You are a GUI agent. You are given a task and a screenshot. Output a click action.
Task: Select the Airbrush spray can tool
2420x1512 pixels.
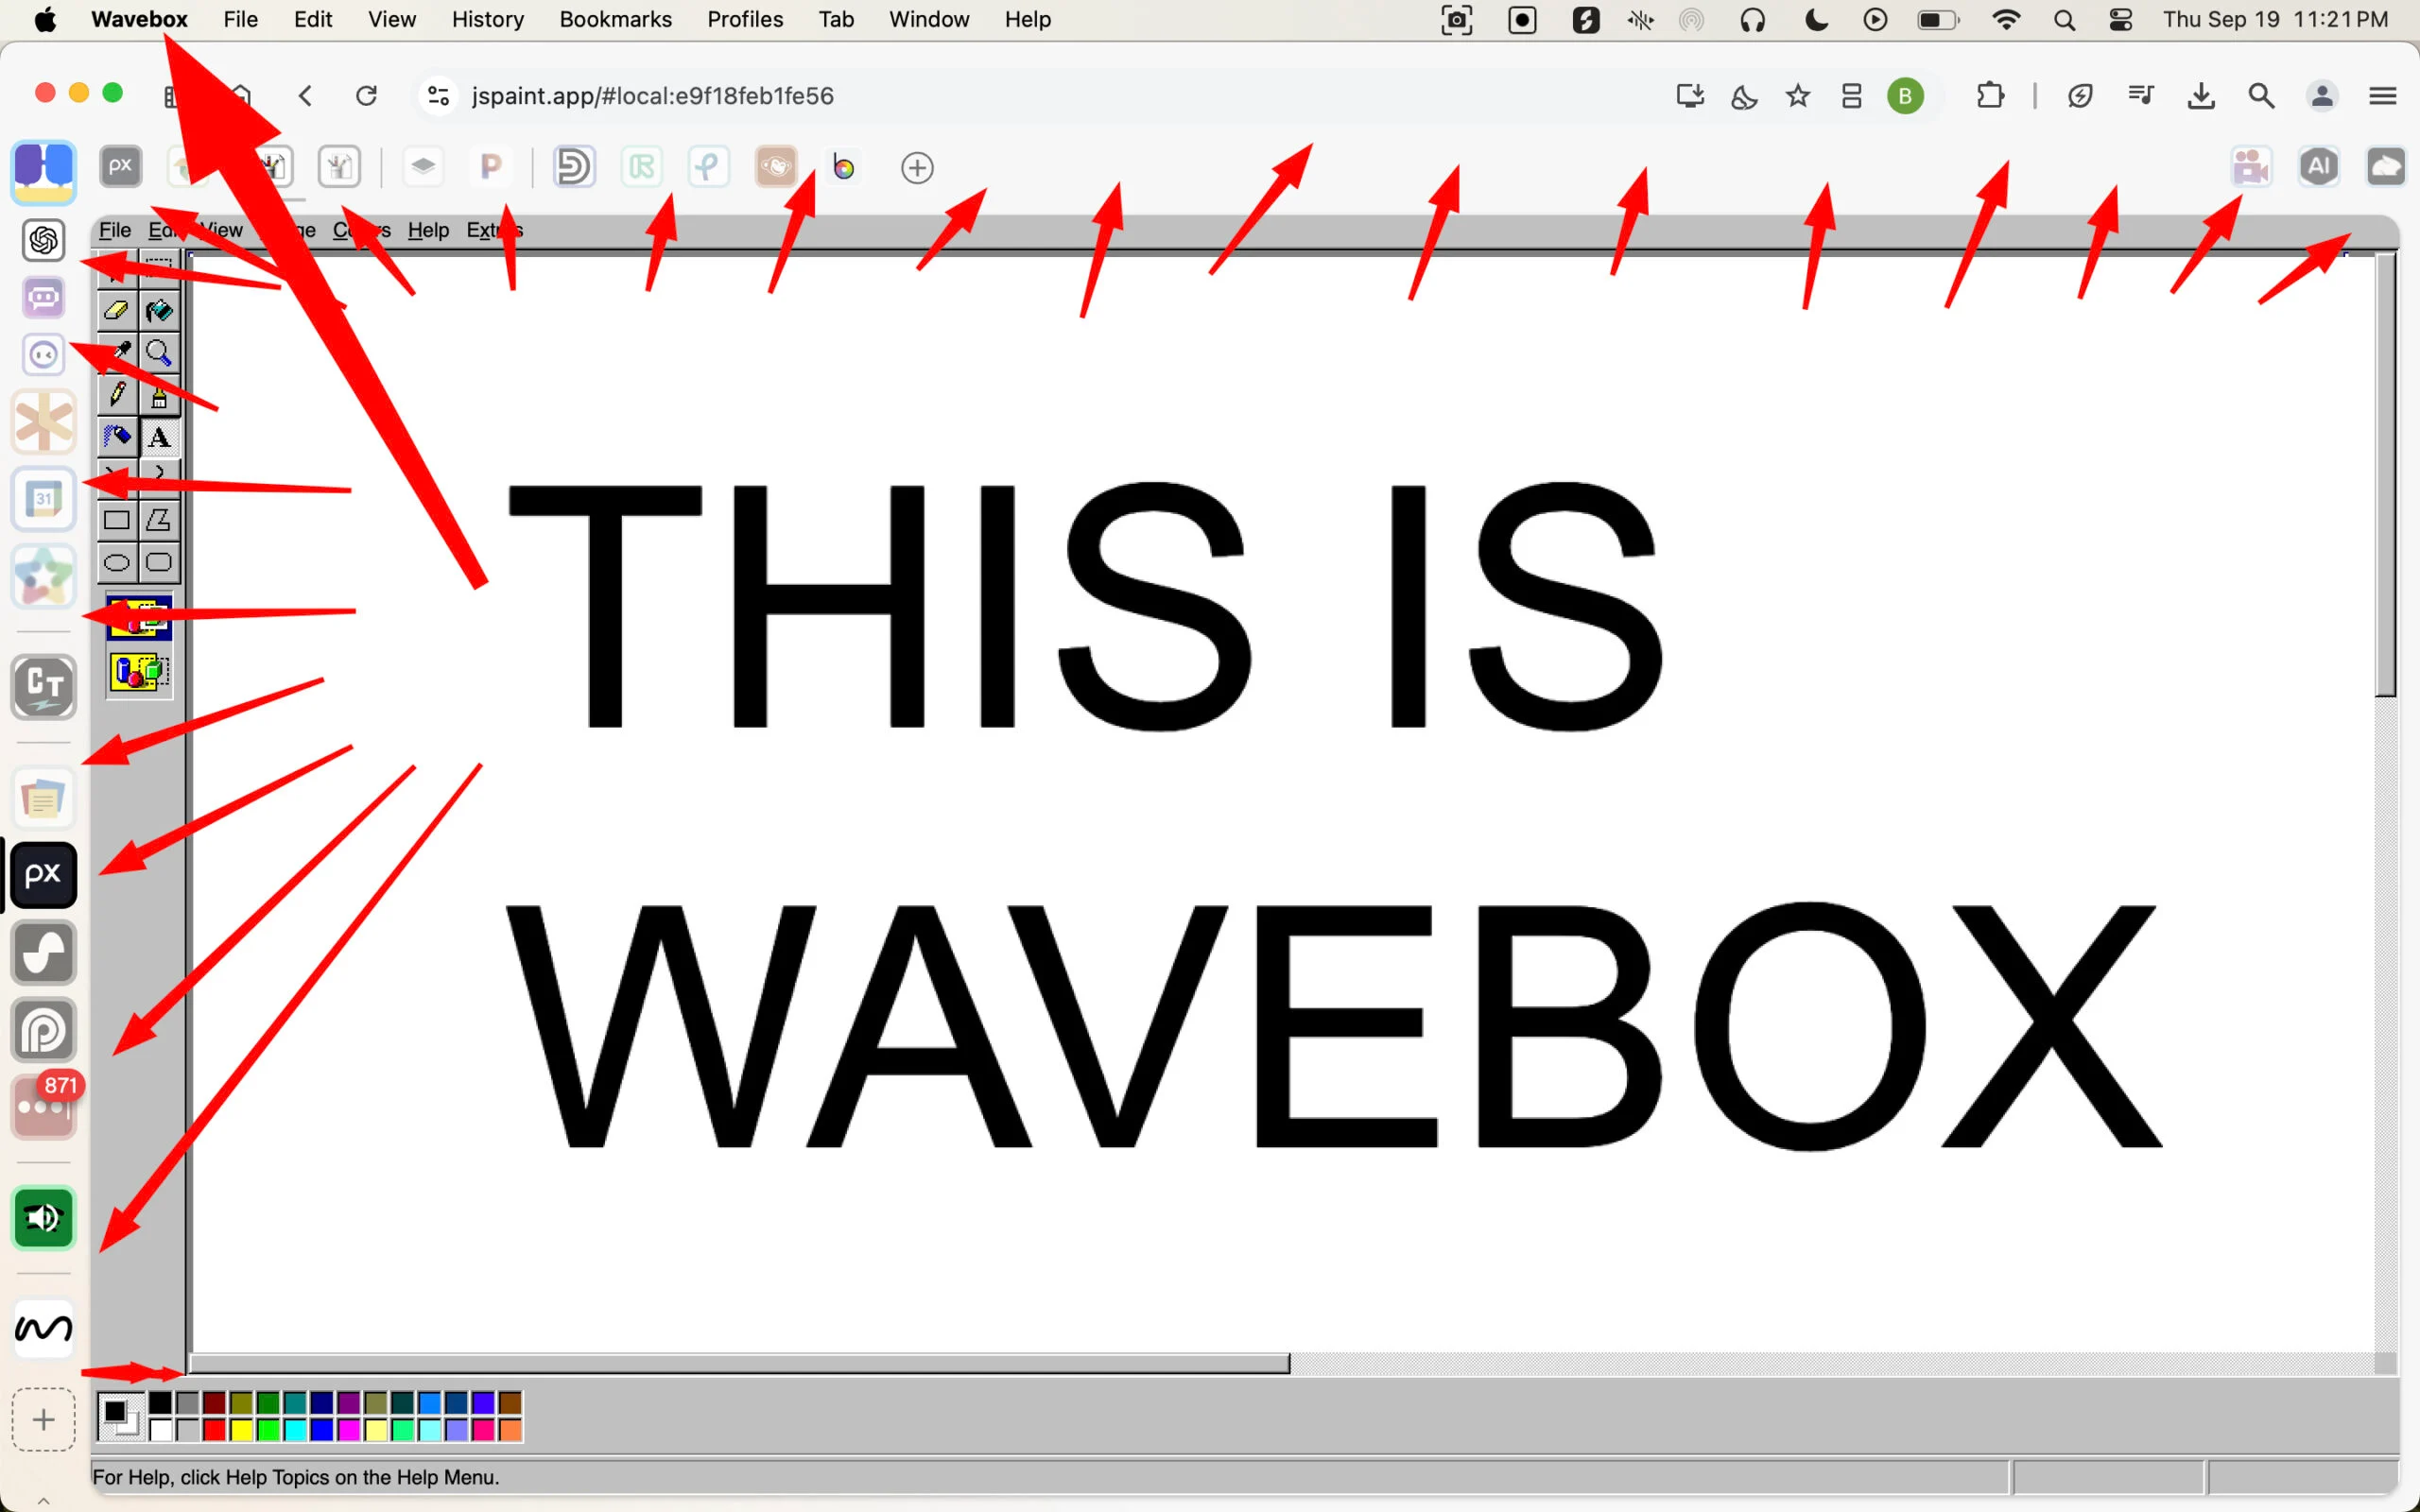[116, 437]
